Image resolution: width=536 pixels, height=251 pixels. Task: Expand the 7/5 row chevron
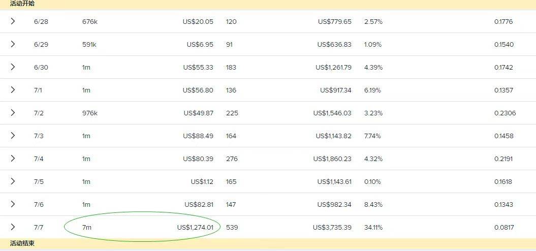[x=13, y=181]
